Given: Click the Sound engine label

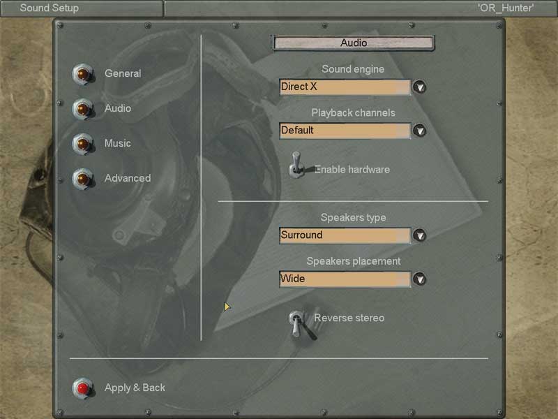Looking at the screenshot, I should point(353,69).
